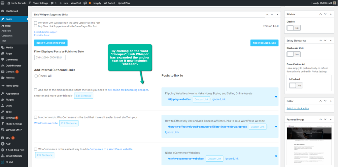Expand Niche eCommerce Websites post options arrow
This screenshot has width=338, height=167.
pos(276,156)
